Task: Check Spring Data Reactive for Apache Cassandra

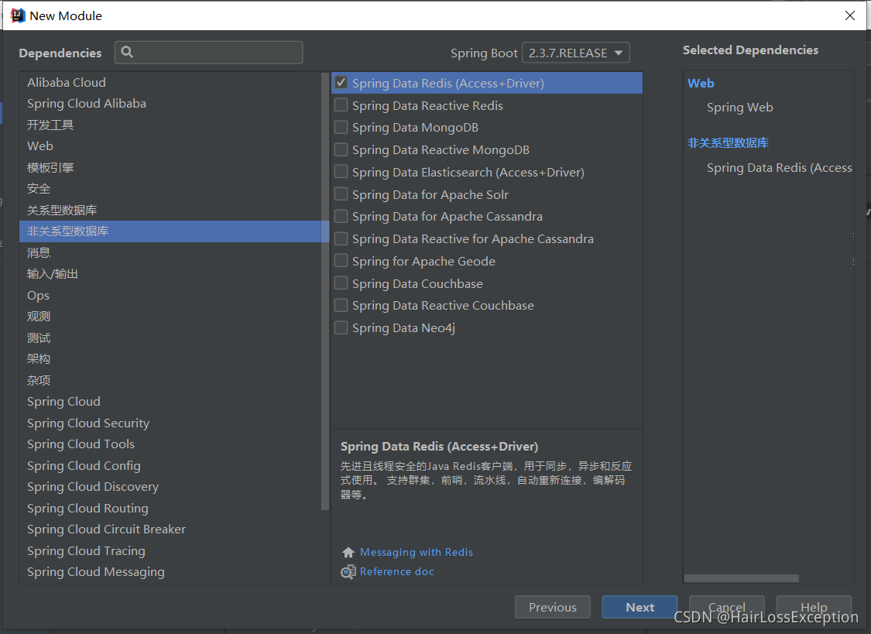Action: (x=341, y=238)
